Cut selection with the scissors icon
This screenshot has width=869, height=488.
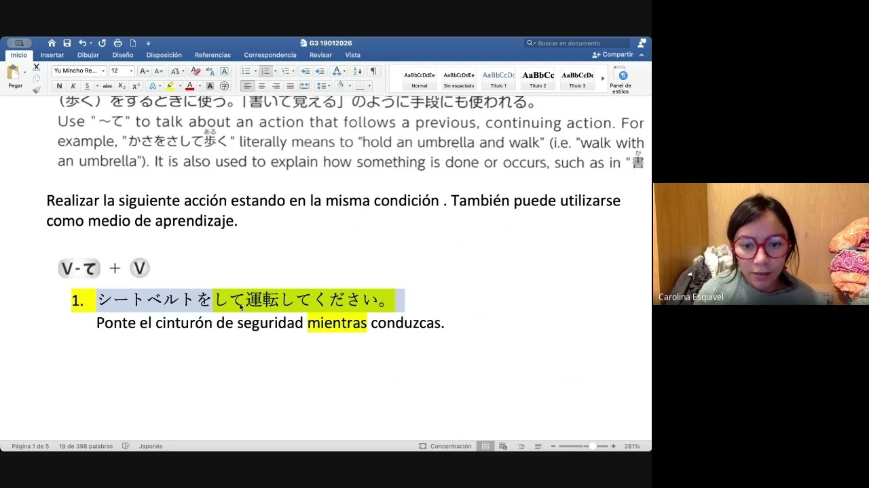[x=37, y=67]
